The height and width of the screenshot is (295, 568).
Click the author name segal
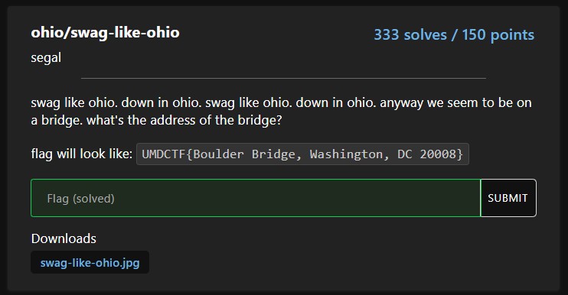[x=46, y=58]
